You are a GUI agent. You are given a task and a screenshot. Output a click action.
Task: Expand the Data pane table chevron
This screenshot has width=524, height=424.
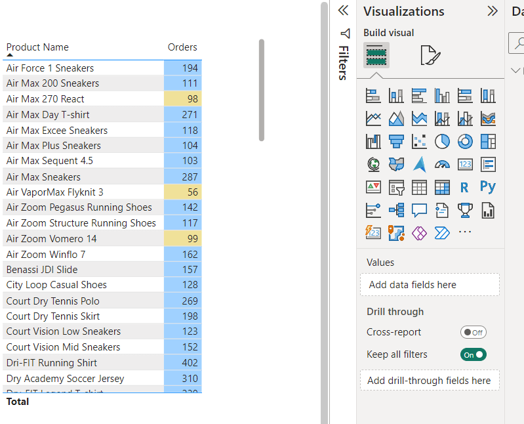pyautogui.click(x=515, y=70)
